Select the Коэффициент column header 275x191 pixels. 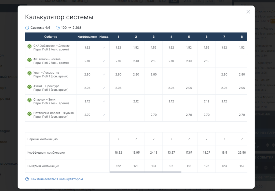tap(87, 37)
